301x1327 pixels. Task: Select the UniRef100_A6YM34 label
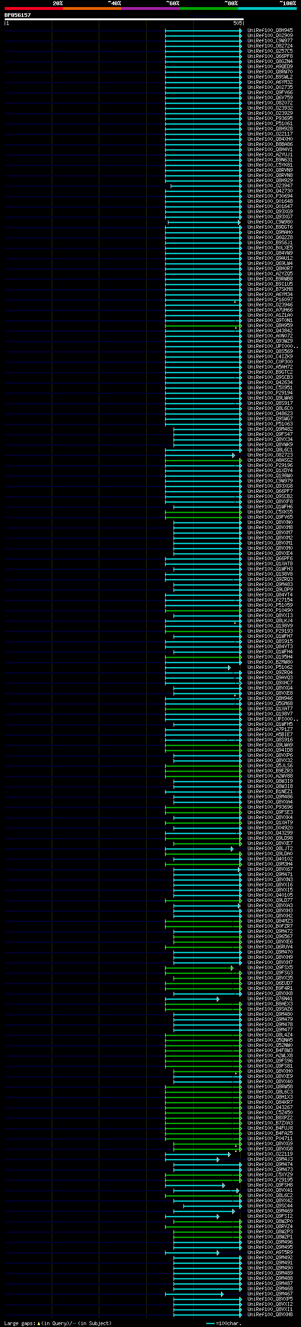click(270, 294)
